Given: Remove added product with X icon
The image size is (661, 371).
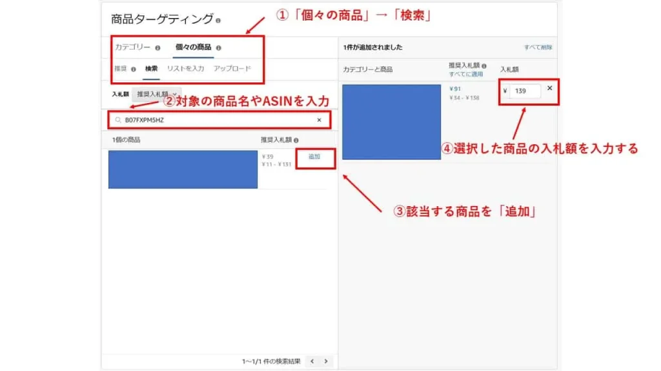Looking at the screenshot, I should [550, 88].
